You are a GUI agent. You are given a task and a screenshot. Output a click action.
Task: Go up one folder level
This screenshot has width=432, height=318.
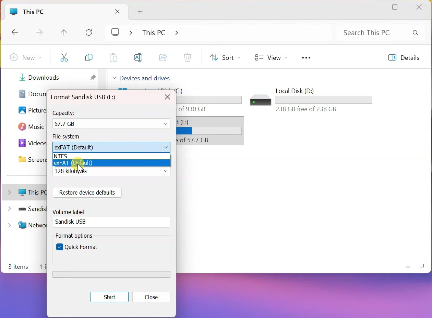[x=64, y=32]
